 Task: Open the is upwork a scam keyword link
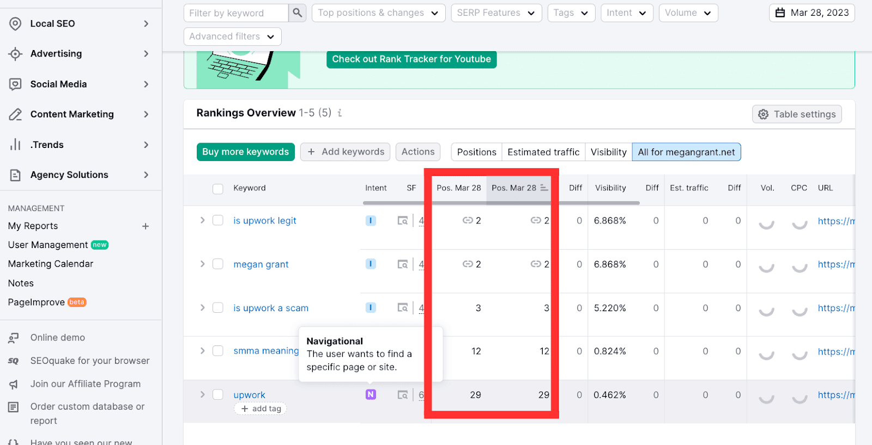(271, 308)
